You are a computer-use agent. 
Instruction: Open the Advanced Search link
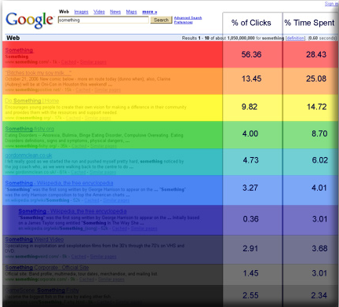(188, 18)
